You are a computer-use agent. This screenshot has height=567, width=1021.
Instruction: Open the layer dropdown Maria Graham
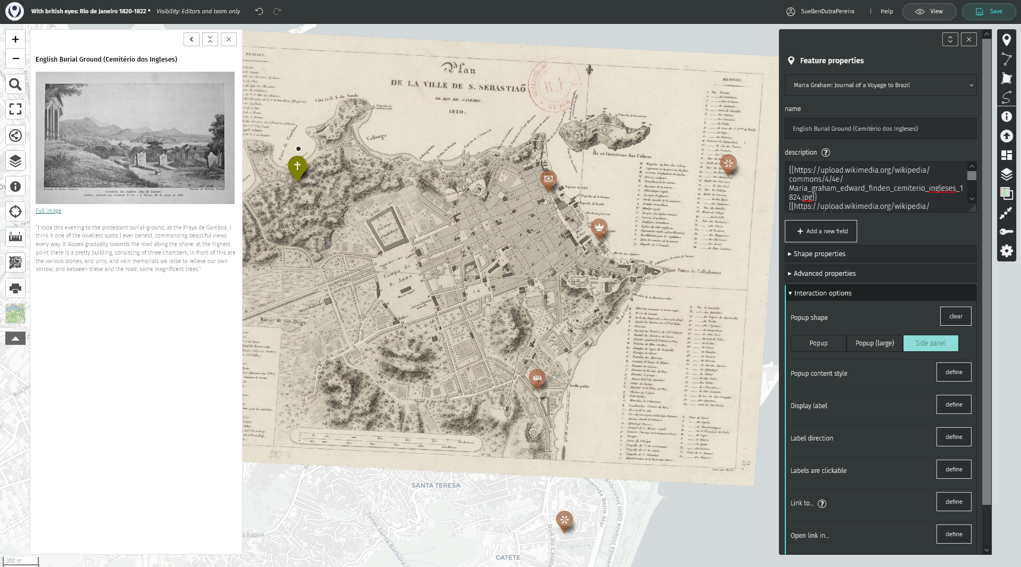point(880,85)
